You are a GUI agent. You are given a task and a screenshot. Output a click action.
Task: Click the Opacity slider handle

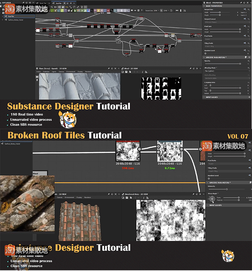pyautogui.click(x=240, y=63)
